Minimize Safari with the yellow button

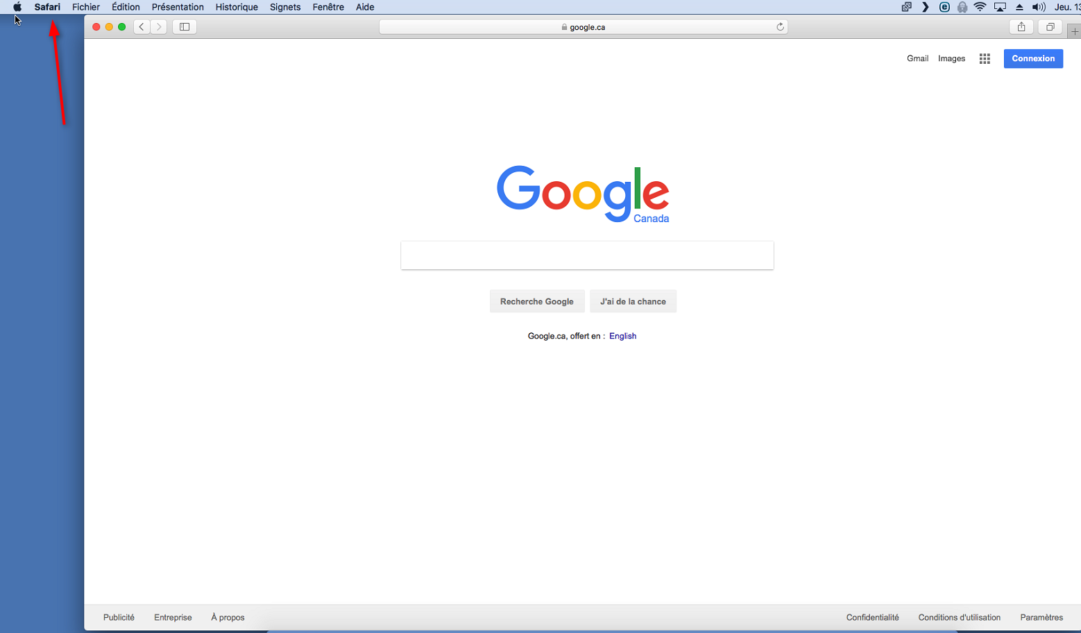coord(109,27)
